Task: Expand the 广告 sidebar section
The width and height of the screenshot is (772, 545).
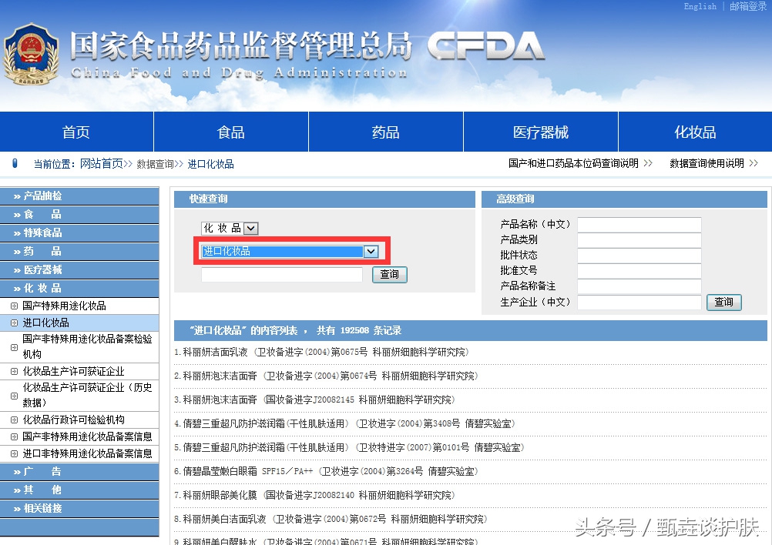Action: [x=79, y=472]
